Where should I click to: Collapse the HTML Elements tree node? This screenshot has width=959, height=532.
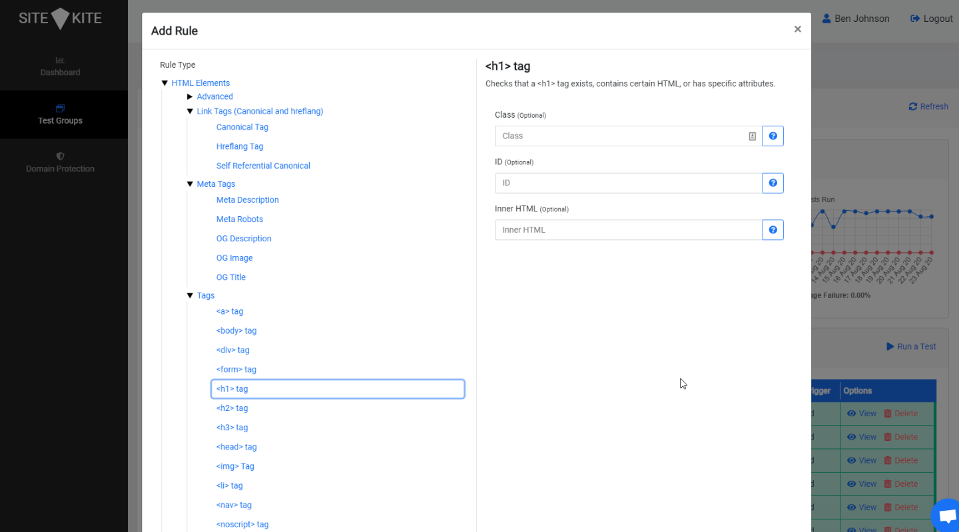pyautogui.click(x=164, y=83)
